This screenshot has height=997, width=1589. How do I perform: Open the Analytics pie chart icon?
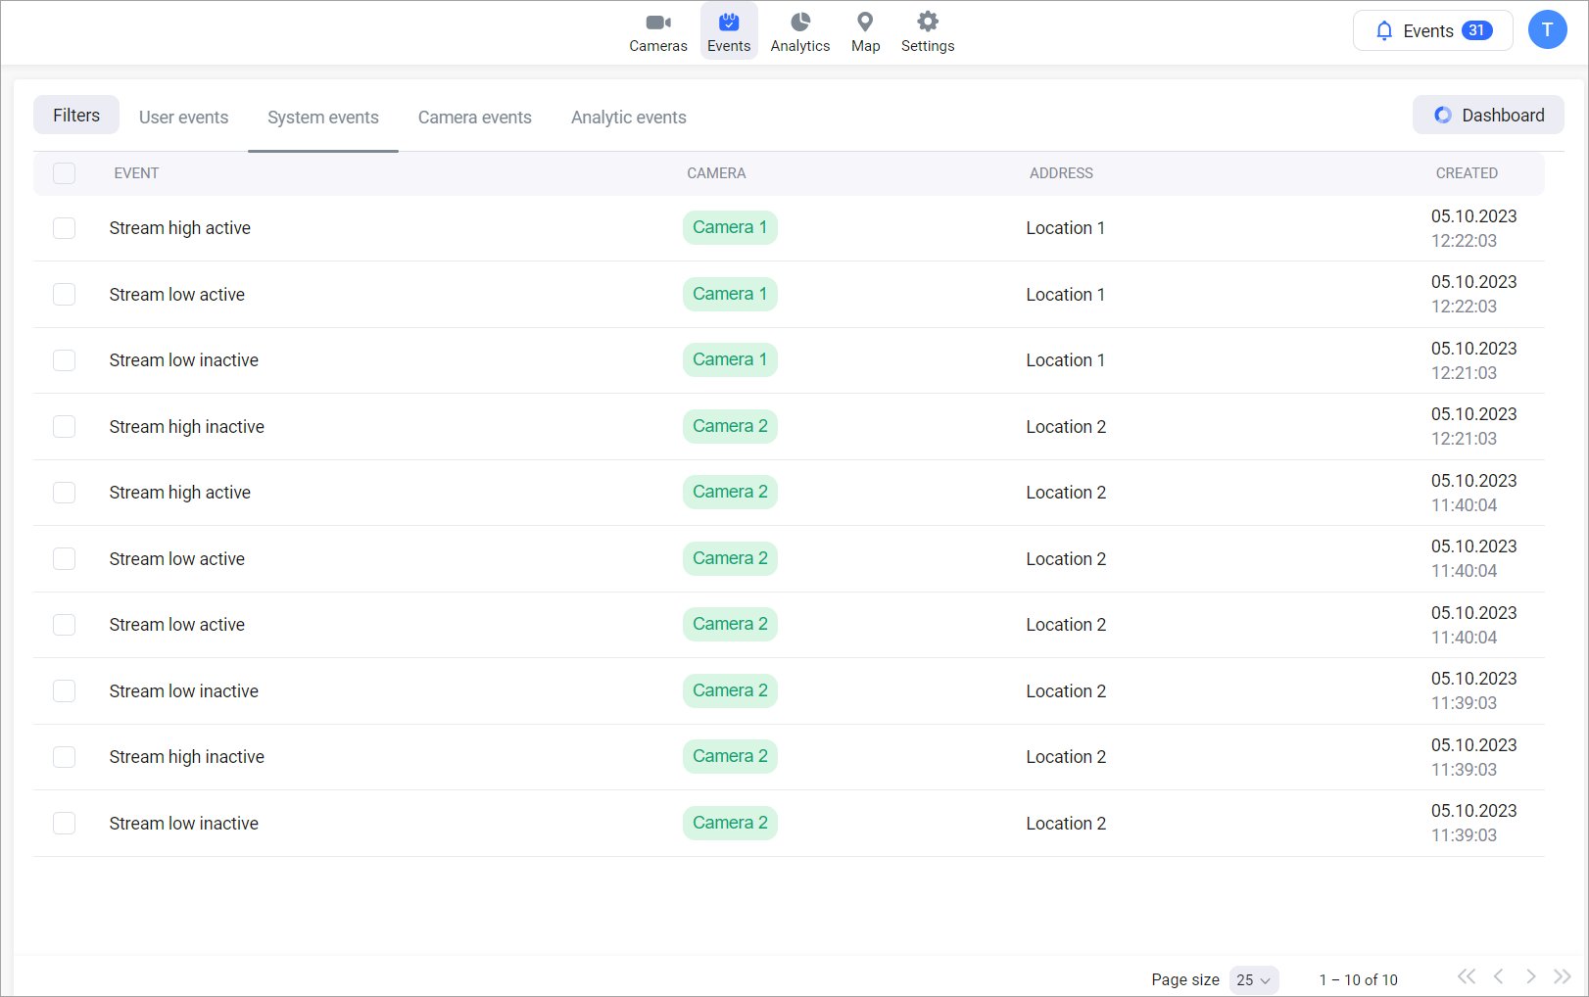(799, 23)
